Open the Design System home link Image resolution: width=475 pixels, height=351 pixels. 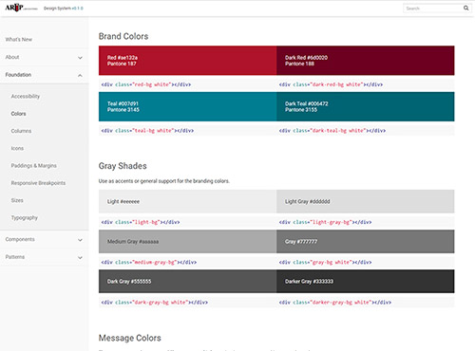click(64, 9)
